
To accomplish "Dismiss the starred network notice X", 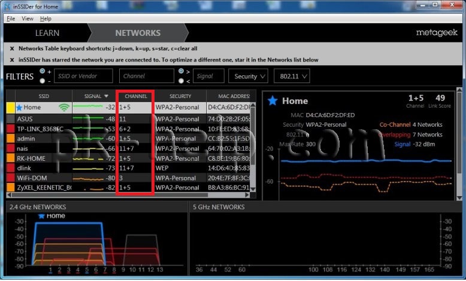I will 12,60.
